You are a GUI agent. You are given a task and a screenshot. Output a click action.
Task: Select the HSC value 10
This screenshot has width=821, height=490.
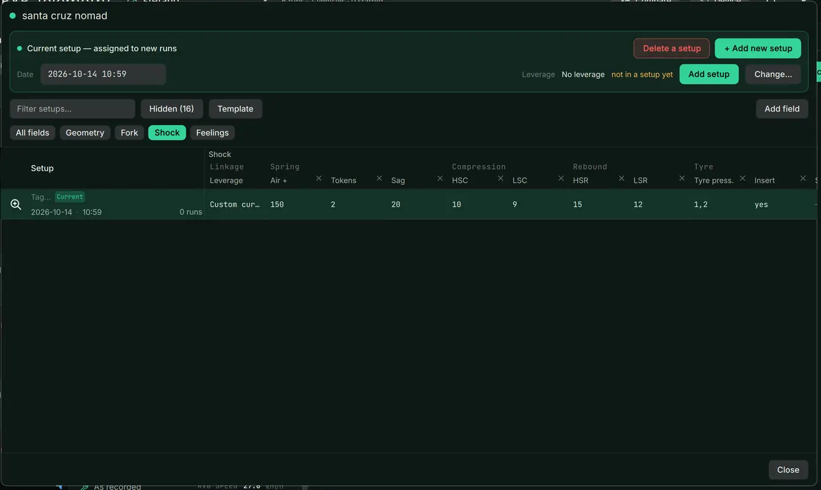click(457, 205)
